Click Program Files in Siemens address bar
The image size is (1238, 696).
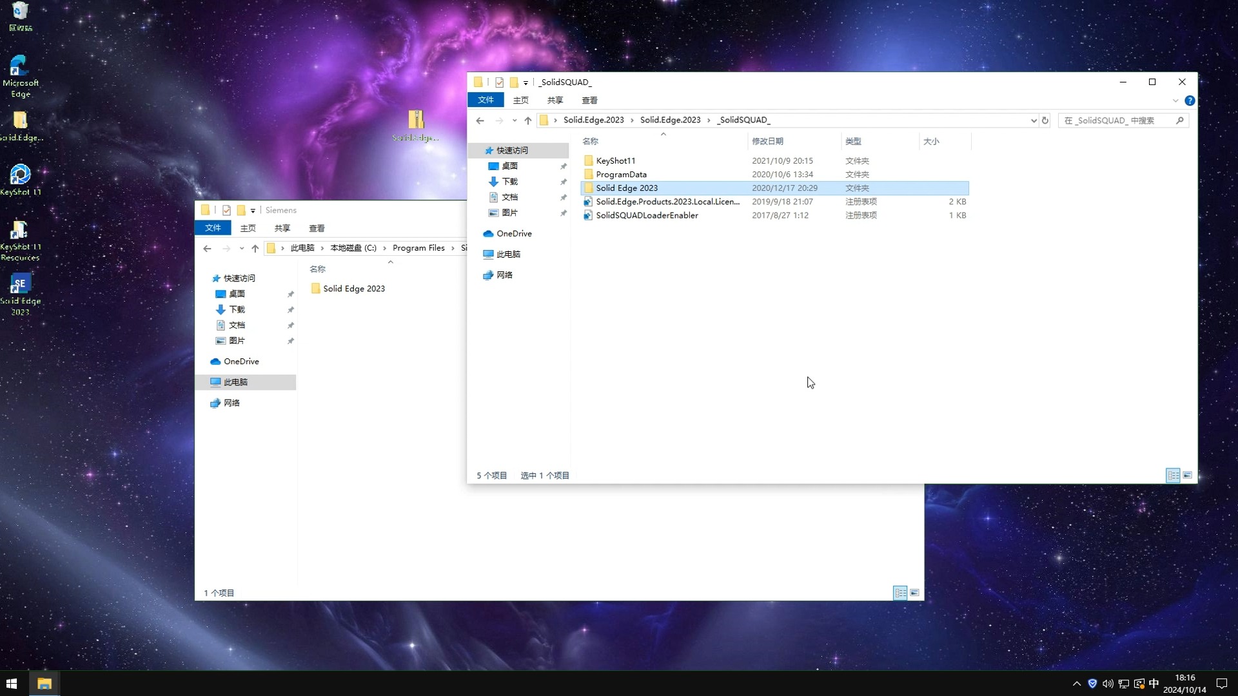click(x=418, y=248)
